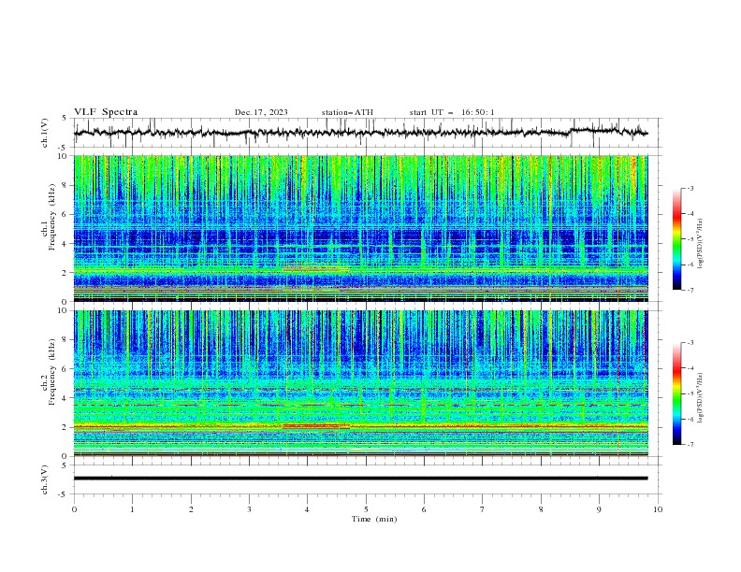Click the time axis tick label '0'
Viewport: 741px width, 572px height.
[74, 509]
